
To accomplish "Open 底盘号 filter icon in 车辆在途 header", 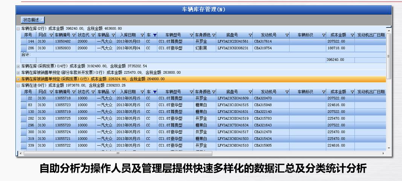I will [x=250, y=92].
